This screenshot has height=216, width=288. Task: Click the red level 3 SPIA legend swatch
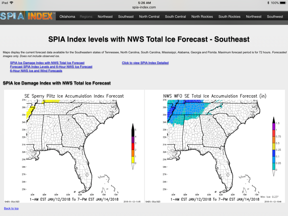pos(133,146)
